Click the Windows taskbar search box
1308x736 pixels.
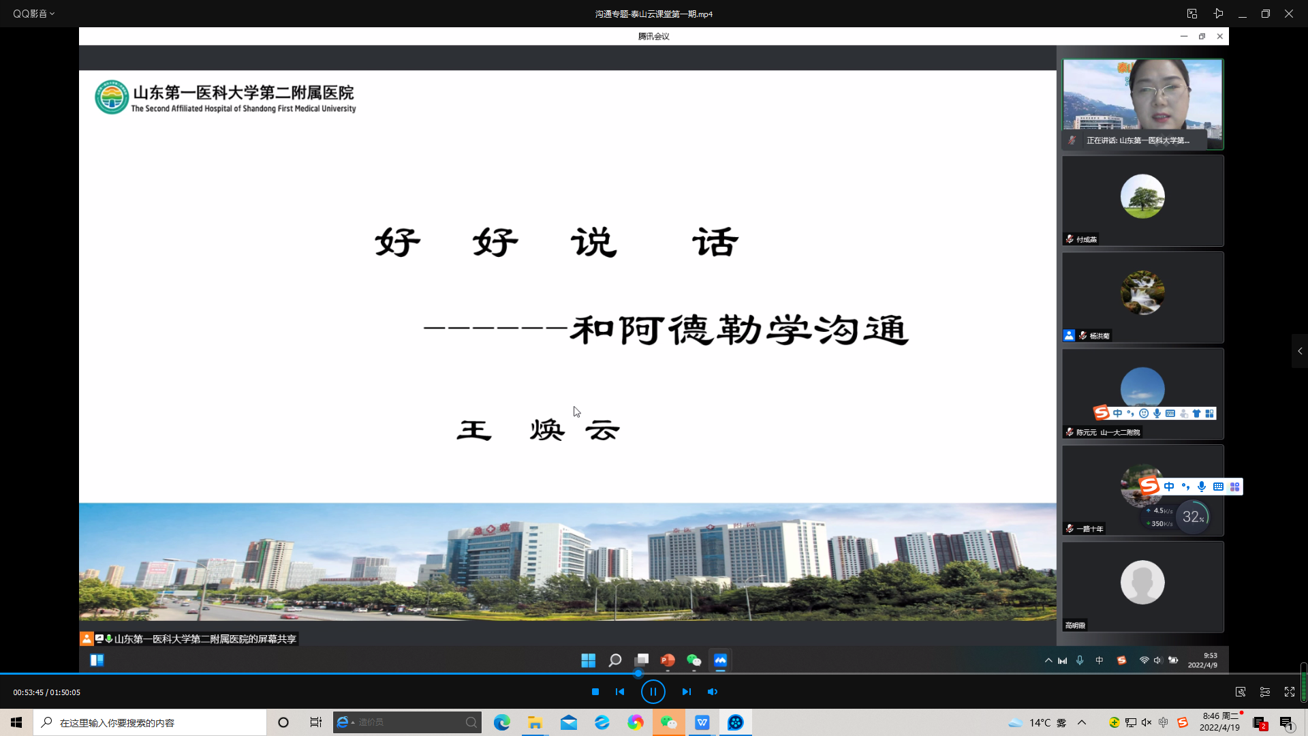(150, 722)
